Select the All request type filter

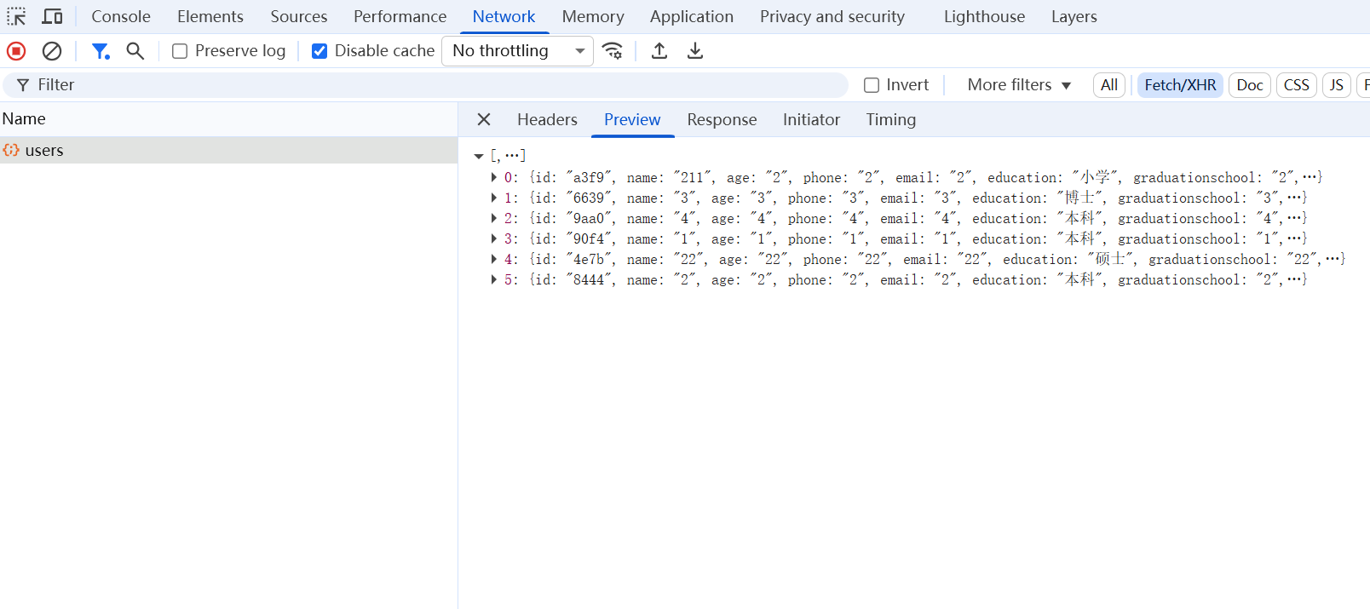click(1109, 85)
